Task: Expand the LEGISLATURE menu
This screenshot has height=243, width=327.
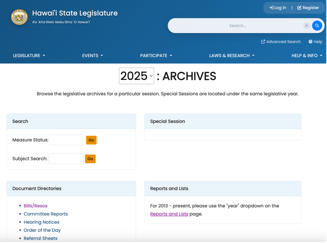Action: [29, 56]
